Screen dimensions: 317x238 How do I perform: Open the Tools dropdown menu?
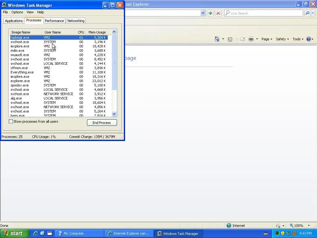298,39
